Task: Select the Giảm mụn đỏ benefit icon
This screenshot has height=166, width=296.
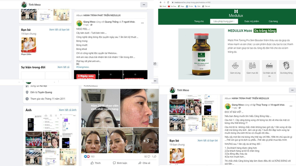Action: point(252,71)
